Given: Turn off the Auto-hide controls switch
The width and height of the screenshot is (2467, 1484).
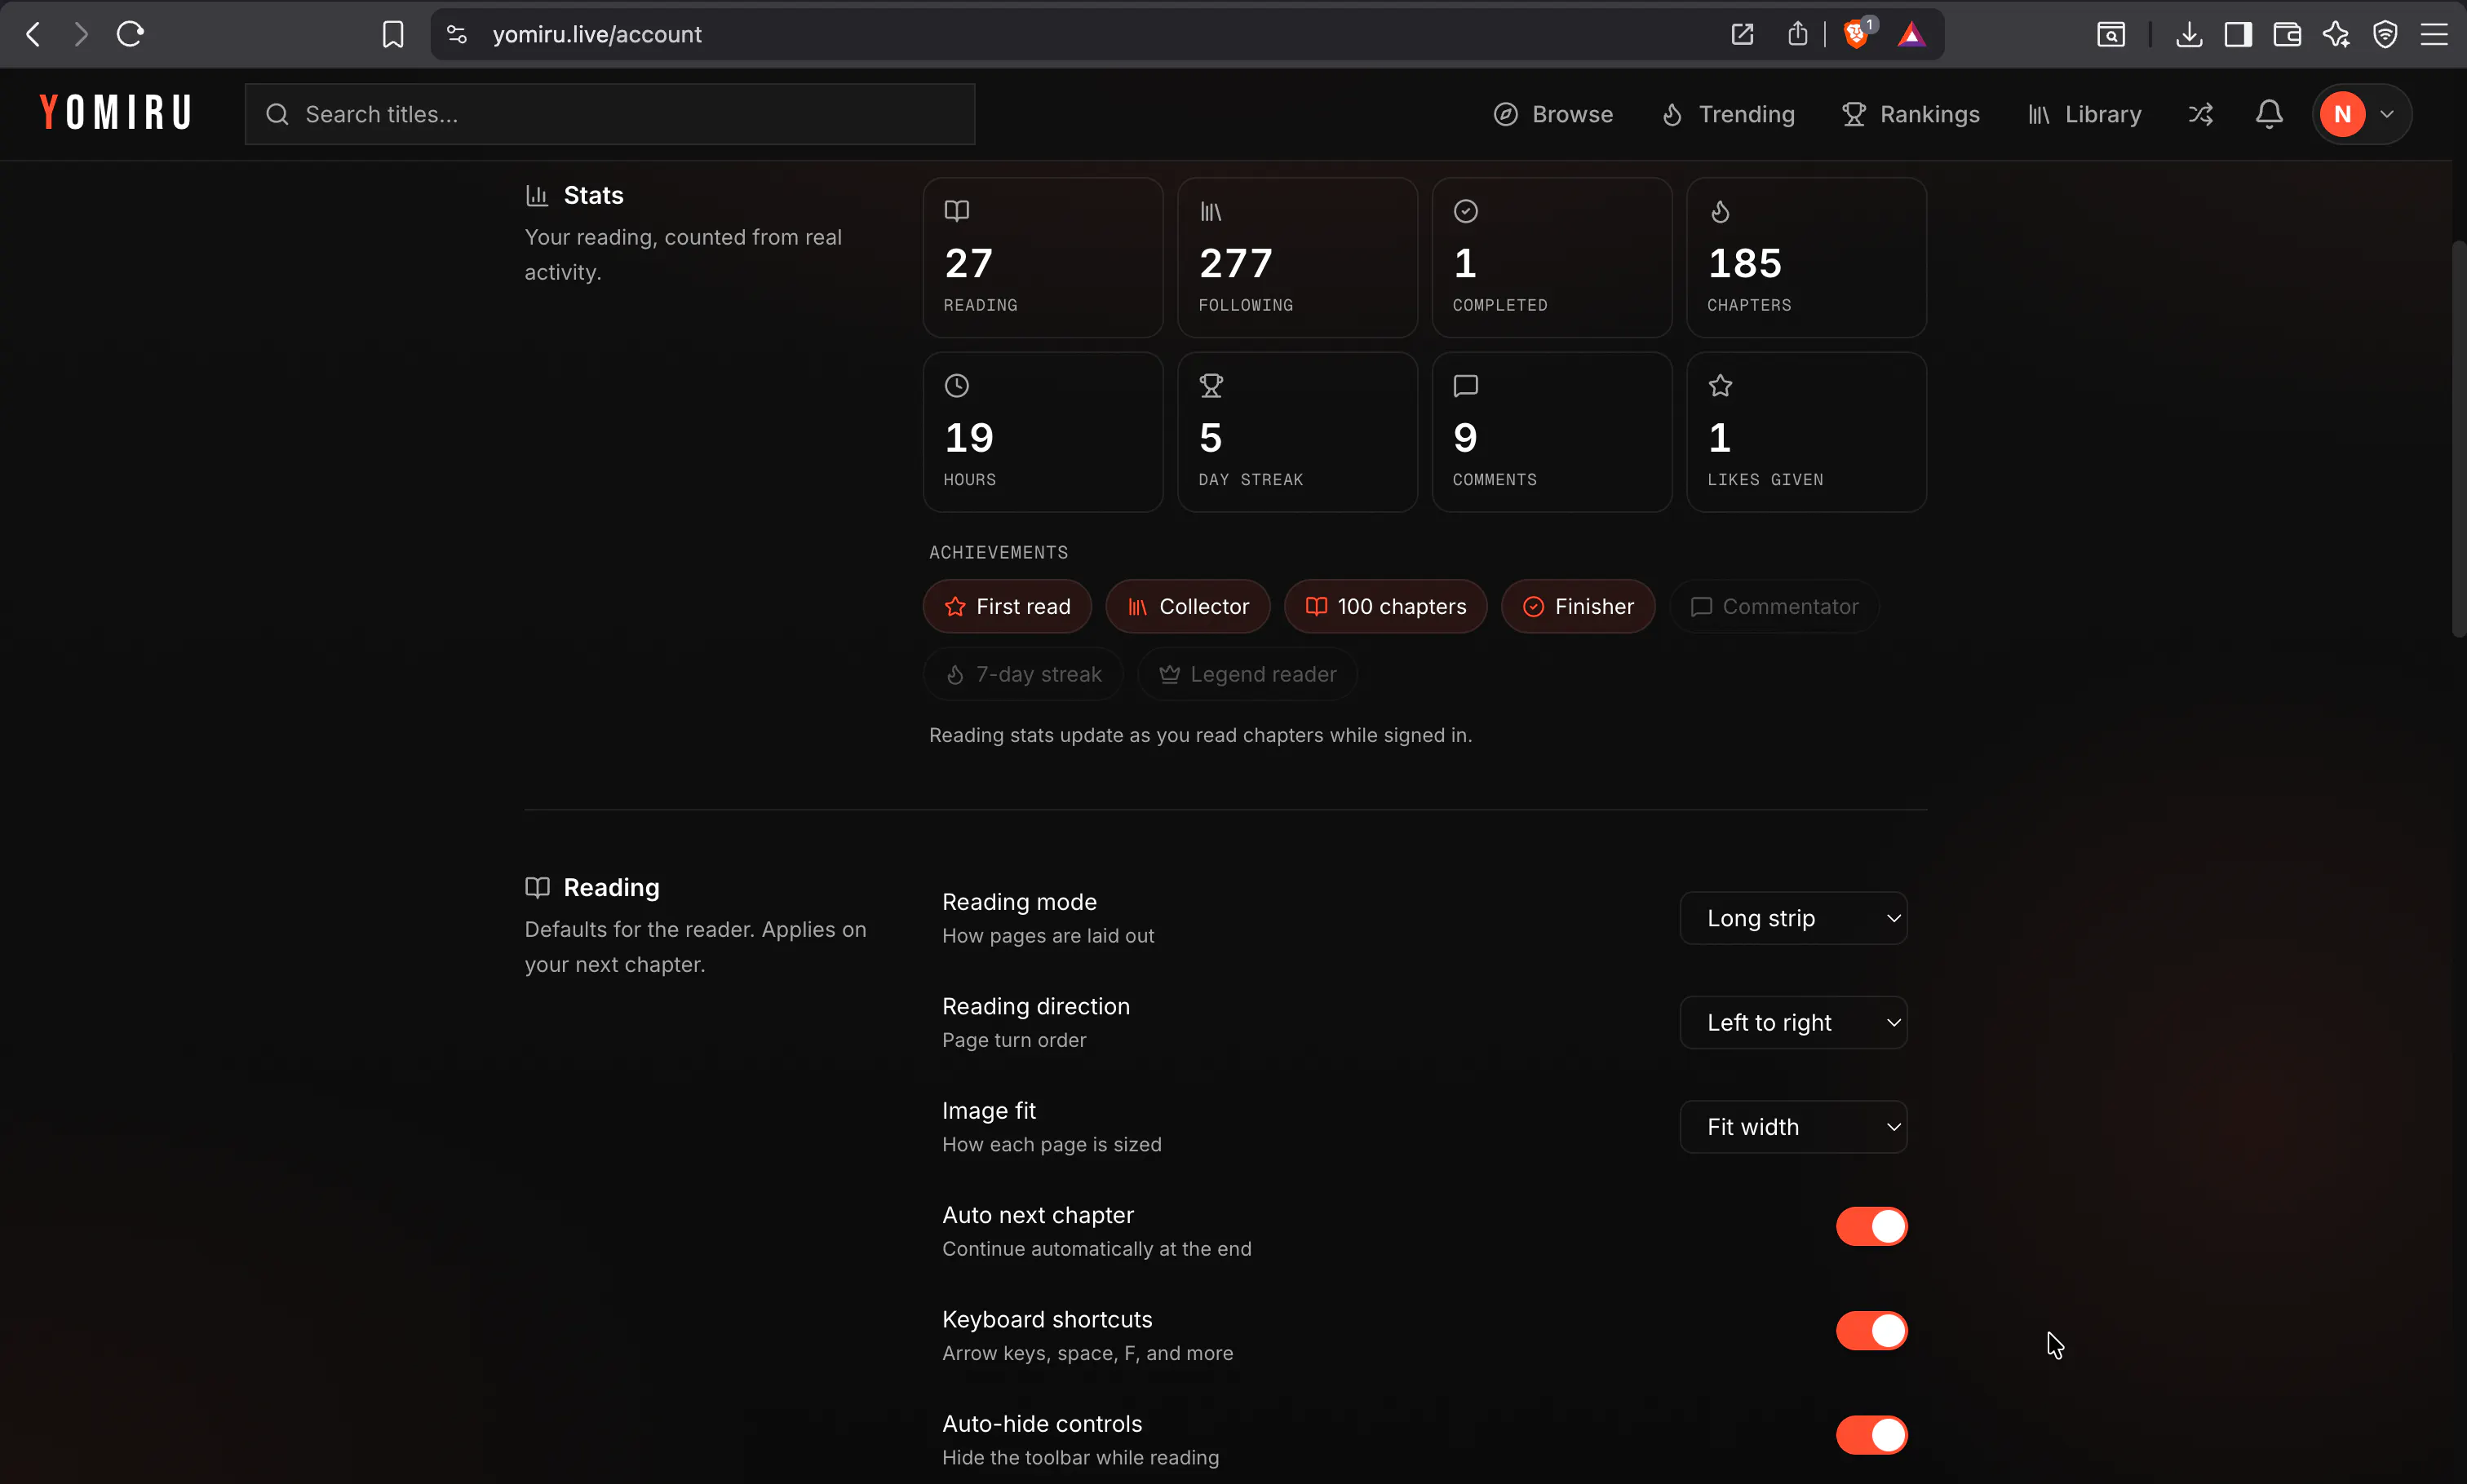Looking at the screenshot, I should (1871, 1435).
